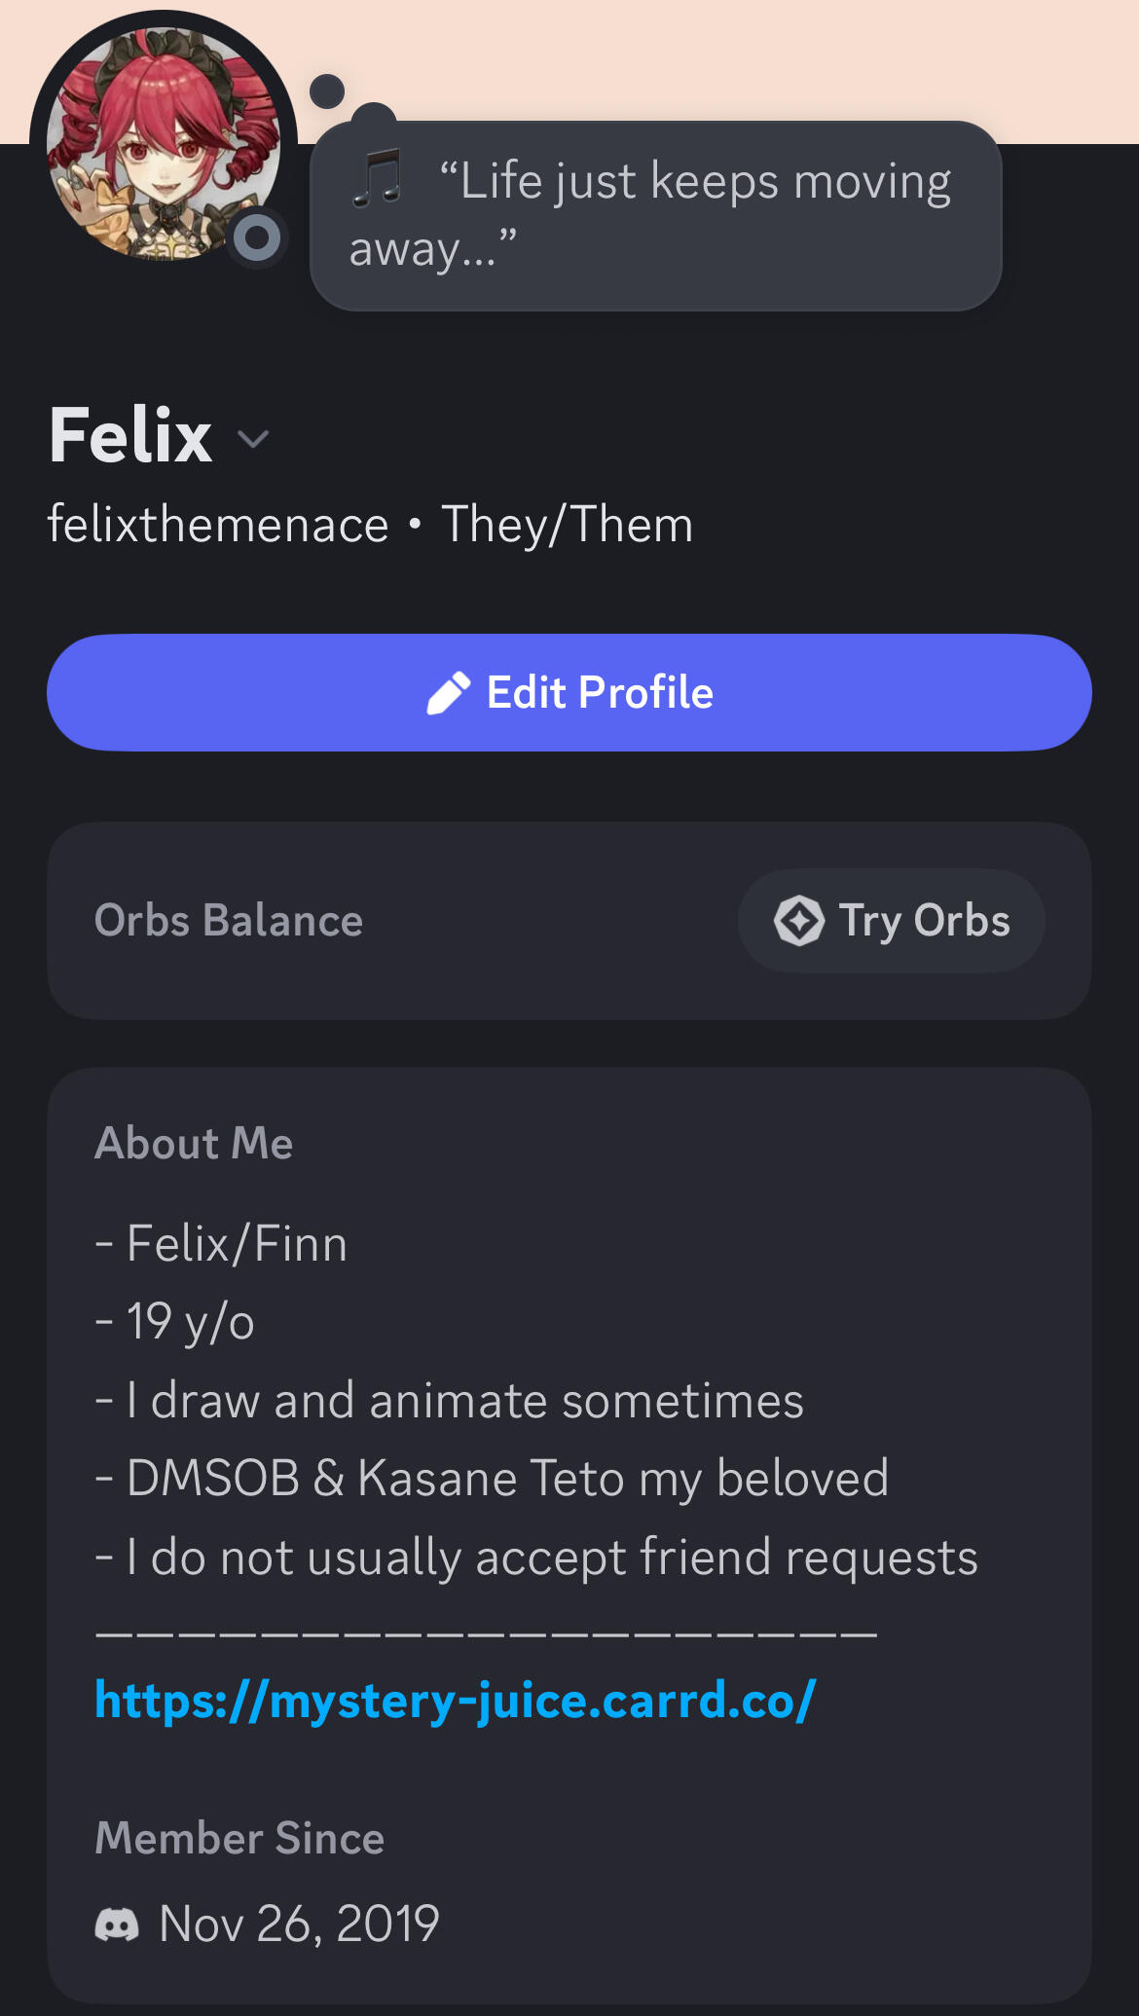Click the Orbs diamond icon
Screen dimensions: 1139x2016
(799, 921)
